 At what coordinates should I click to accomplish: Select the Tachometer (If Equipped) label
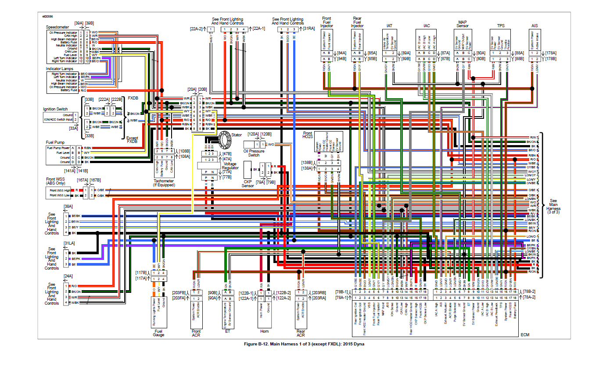pos(164,183)
